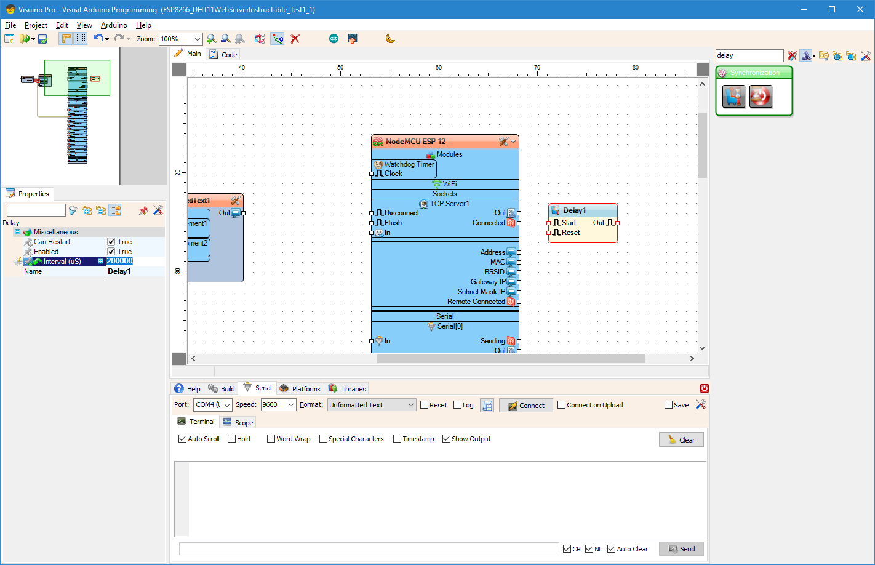Open the Undo history dropdown arrow

tap(107, 39)
